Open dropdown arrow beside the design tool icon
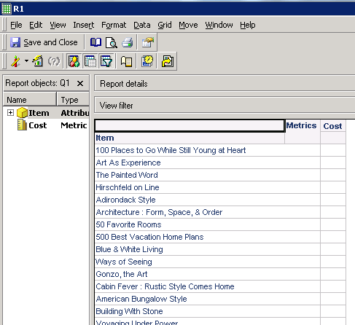Screen dimensions: 355x325 click(26, 61)
